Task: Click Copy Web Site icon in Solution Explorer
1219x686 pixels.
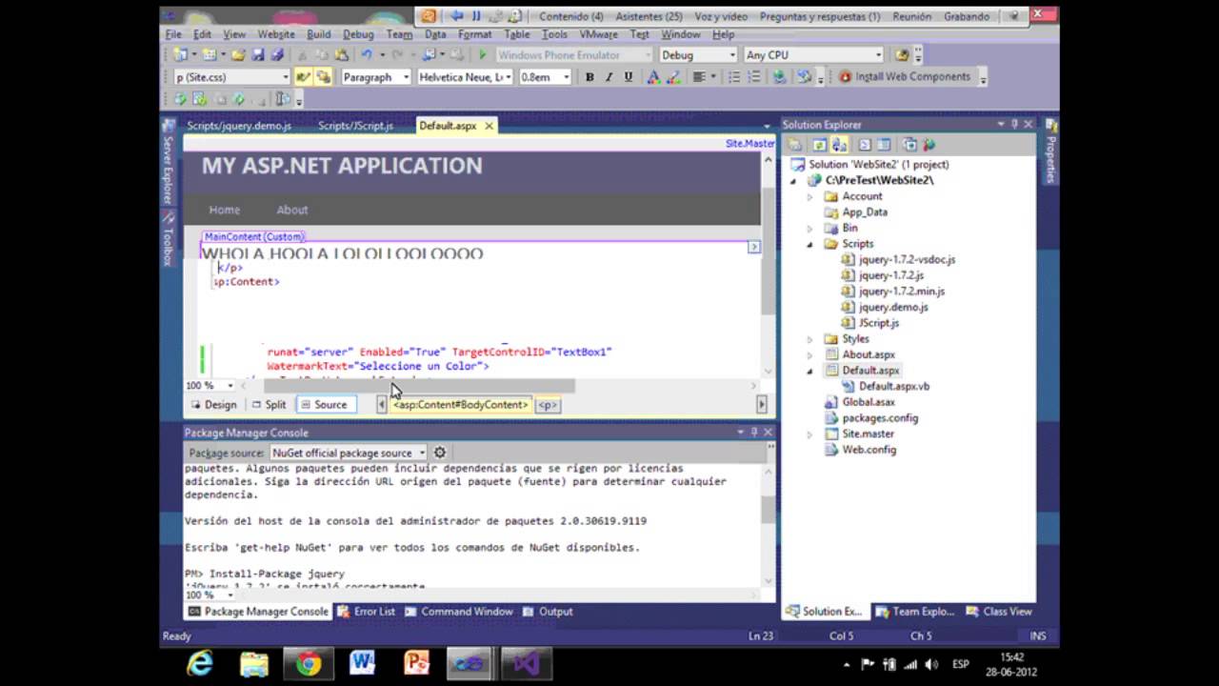Action: [x=909, y=145]
